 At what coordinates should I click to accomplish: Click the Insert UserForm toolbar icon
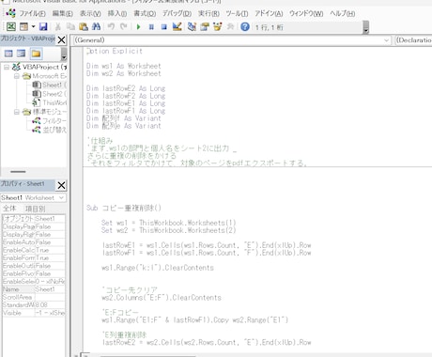[x=23, y=26]
